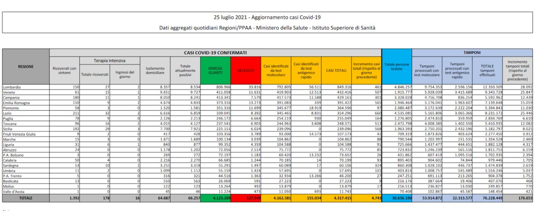Screen dimensions: 537x211
Task: Select the 'CASI TOTALI' column header
Action: (x=336, y=71)
